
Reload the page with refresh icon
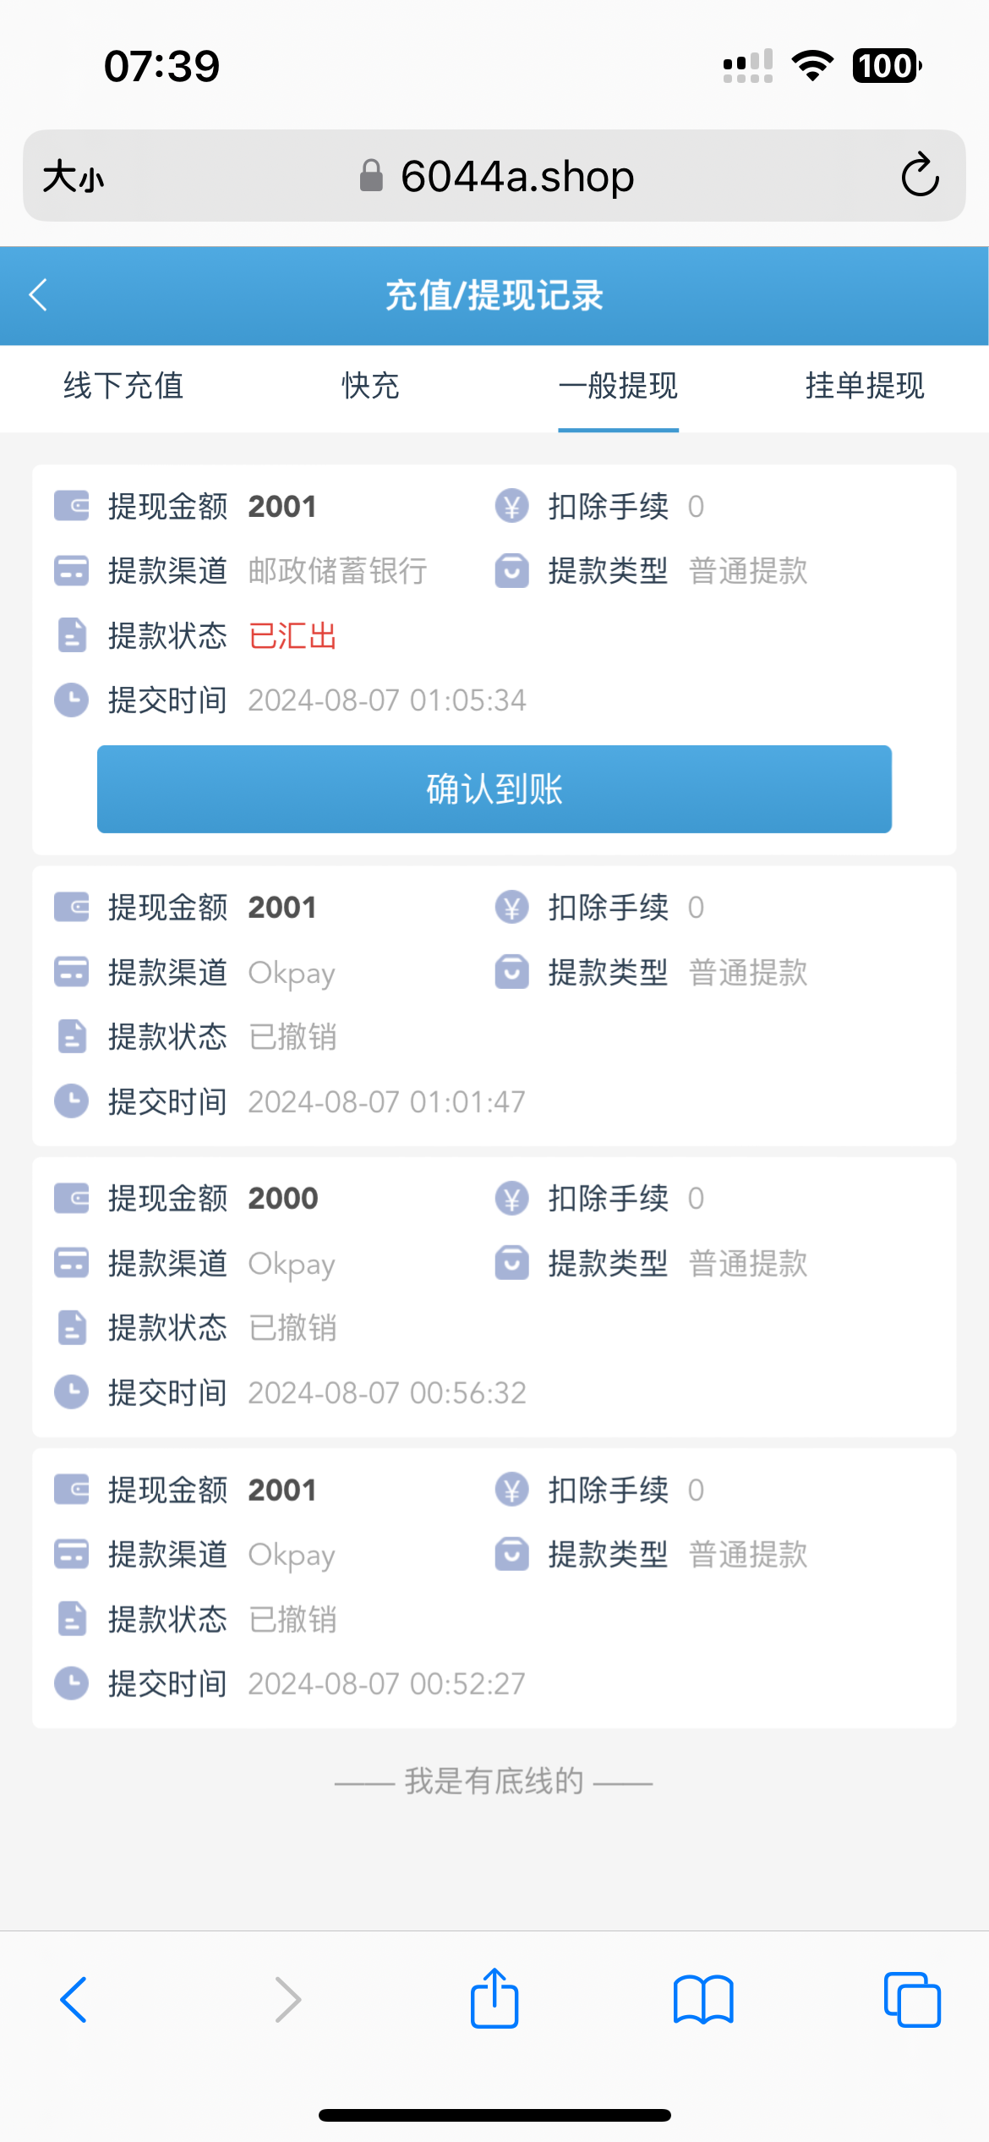coord(920,176)
